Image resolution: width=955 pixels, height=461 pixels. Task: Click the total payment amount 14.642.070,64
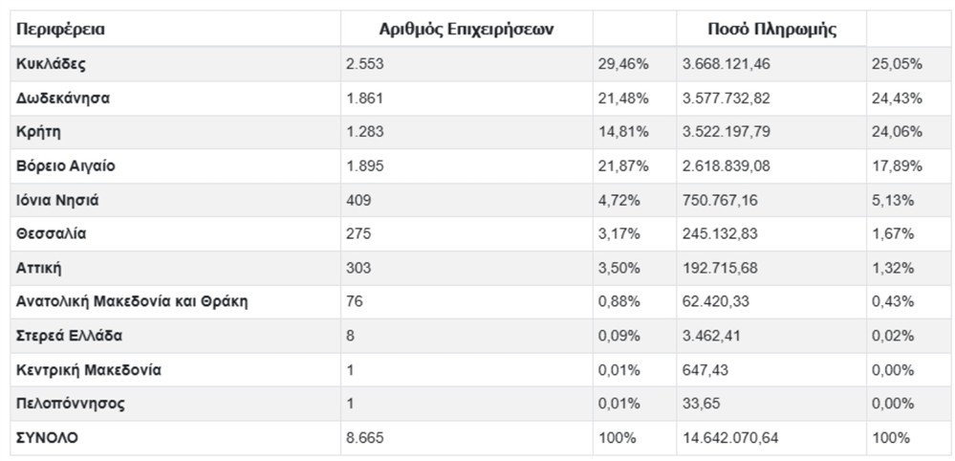click(730, 438)
